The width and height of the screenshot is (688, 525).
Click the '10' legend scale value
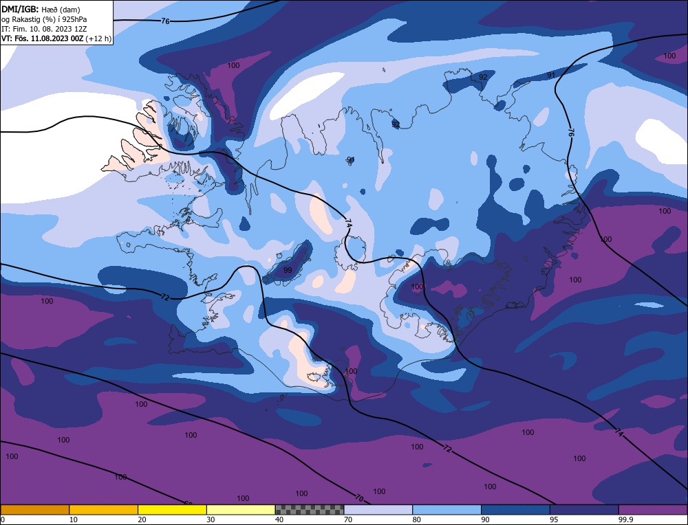click(x=74, y=520)
